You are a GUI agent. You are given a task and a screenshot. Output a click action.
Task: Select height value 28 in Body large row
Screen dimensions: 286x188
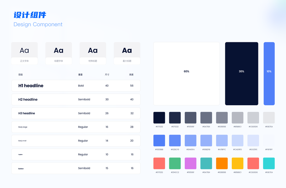click(x=132, y=127)
